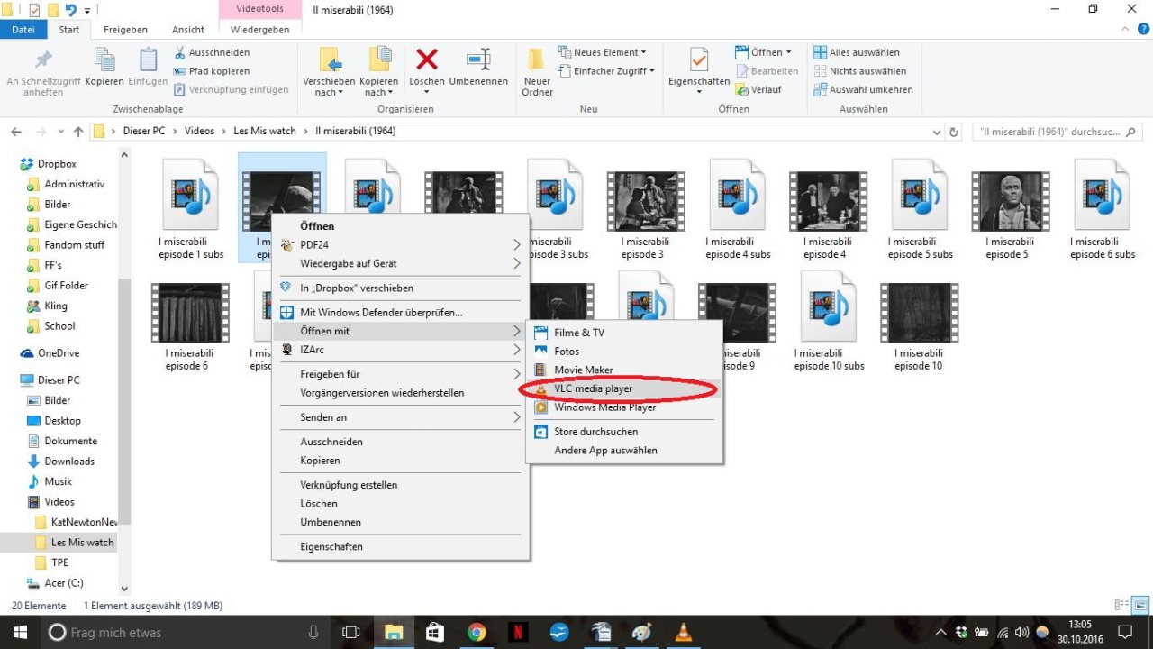Screen dimensions: 1153x649
Task: Open the Datei tab
Action: 23,30
